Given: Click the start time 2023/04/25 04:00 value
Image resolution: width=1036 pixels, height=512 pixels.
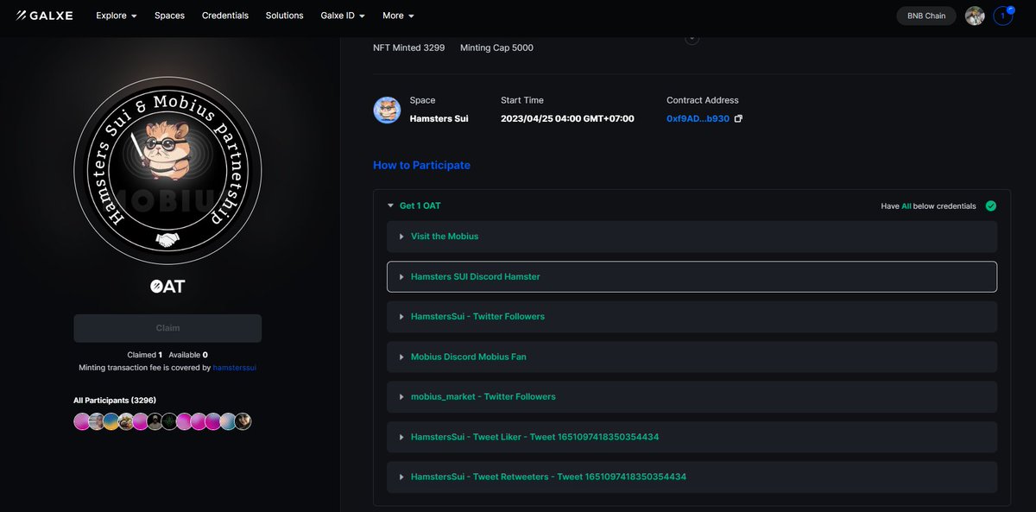Looking at the screenshot, I should click(567, 118).
